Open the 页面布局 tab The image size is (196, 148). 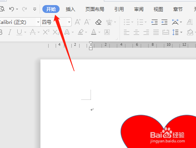[95, 9]
